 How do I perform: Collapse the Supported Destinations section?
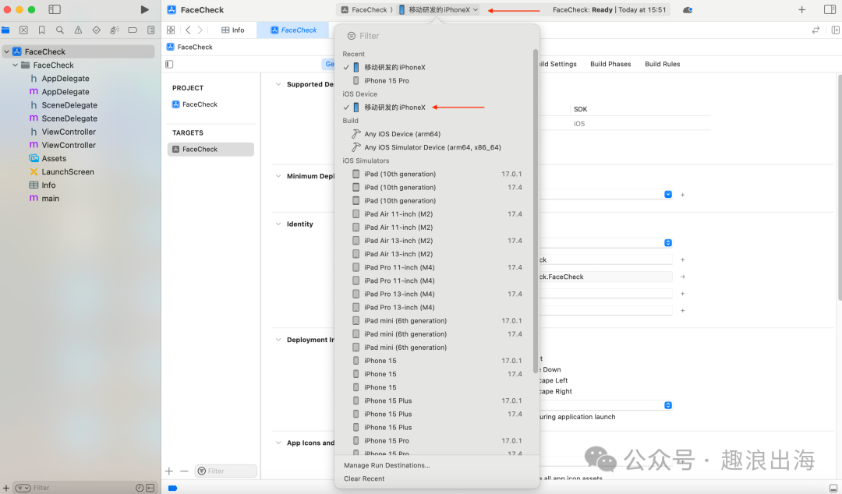tap(278, 84)
